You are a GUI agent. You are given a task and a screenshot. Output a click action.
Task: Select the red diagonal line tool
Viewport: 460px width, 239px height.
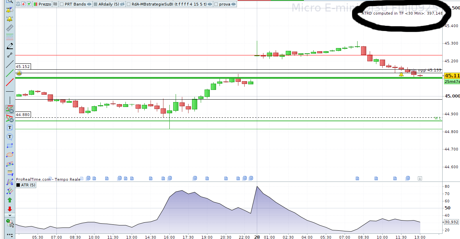click(9, 82)
